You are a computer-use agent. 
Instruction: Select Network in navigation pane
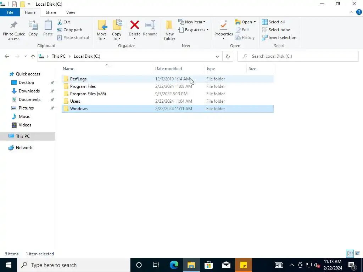click(24, 148)
